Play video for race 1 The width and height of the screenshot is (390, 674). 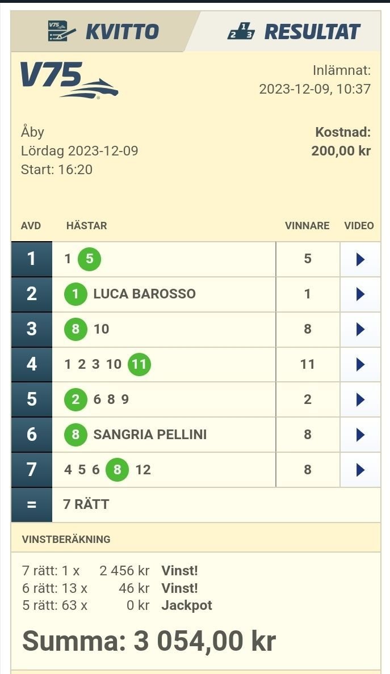[360, 259]
